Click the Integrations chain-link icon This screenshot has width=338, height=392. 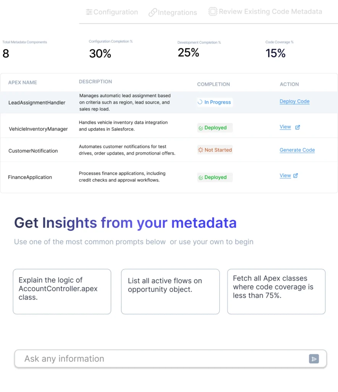pyautogui.click(x=153, y=12)
